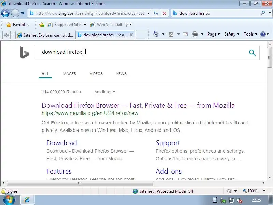Open the Tools menu
The height and width of the screenshot is (205, 273).
coord(250,34)
